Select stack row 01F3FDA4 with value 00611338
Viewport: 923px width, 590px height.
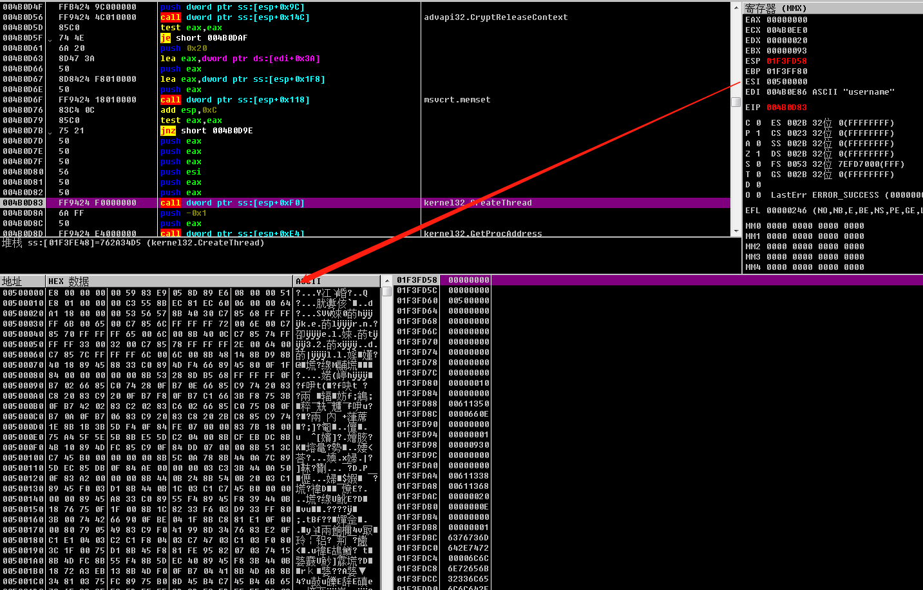click(x=658, y=476)
